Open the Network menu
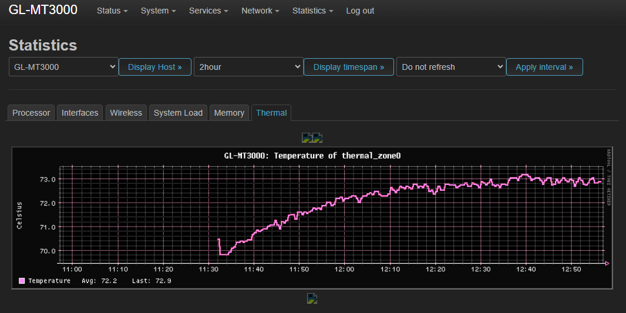 tap(260, 11)
